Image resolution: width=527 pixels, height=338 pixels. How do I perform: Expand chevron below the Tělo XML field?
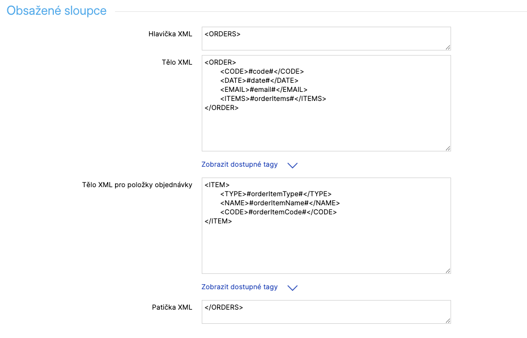click(292, 165)
